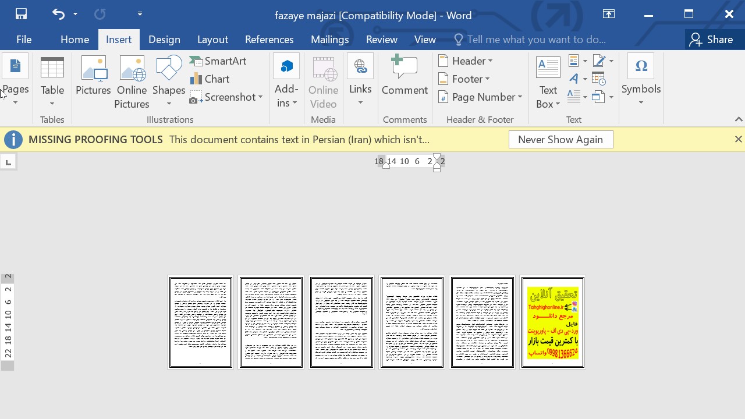Image resolution: width=745 pixels, height=419 pixels.
Task: Go to the Review tab
Action: pyautogui.click(x=382, y=40)
